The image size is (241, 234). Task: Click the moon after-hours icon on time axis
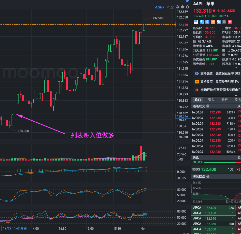click(x=143, y=228)
